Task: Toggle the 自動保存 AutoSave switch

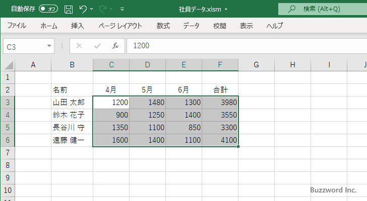Action: coord(48,9)
